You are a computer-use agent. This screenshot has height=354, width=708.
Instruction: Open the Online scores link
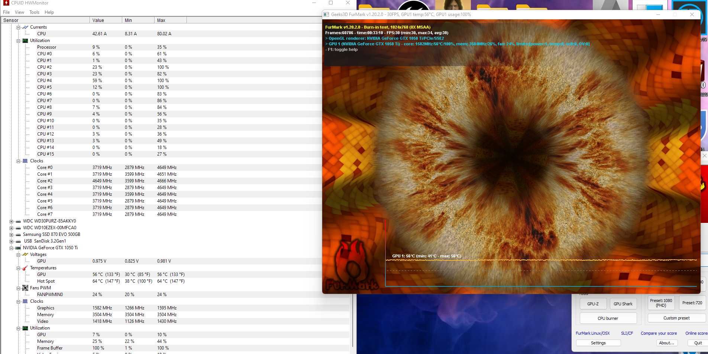pyautogui.click(x=696, y=333)
